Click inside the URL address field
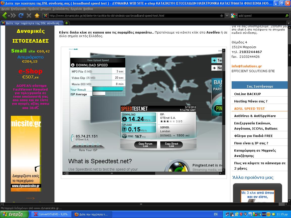 click(134, 16)
